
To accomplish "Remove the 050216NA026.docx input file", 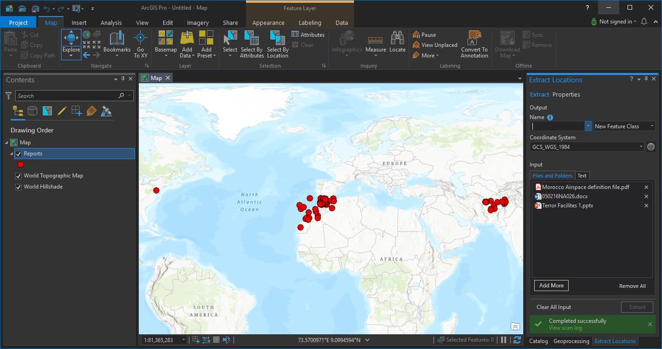I will click(646, 196).
